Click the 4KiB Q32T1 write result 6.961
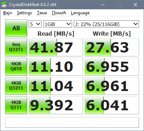Screen dimensions: 144x131 tap(112, 86)
